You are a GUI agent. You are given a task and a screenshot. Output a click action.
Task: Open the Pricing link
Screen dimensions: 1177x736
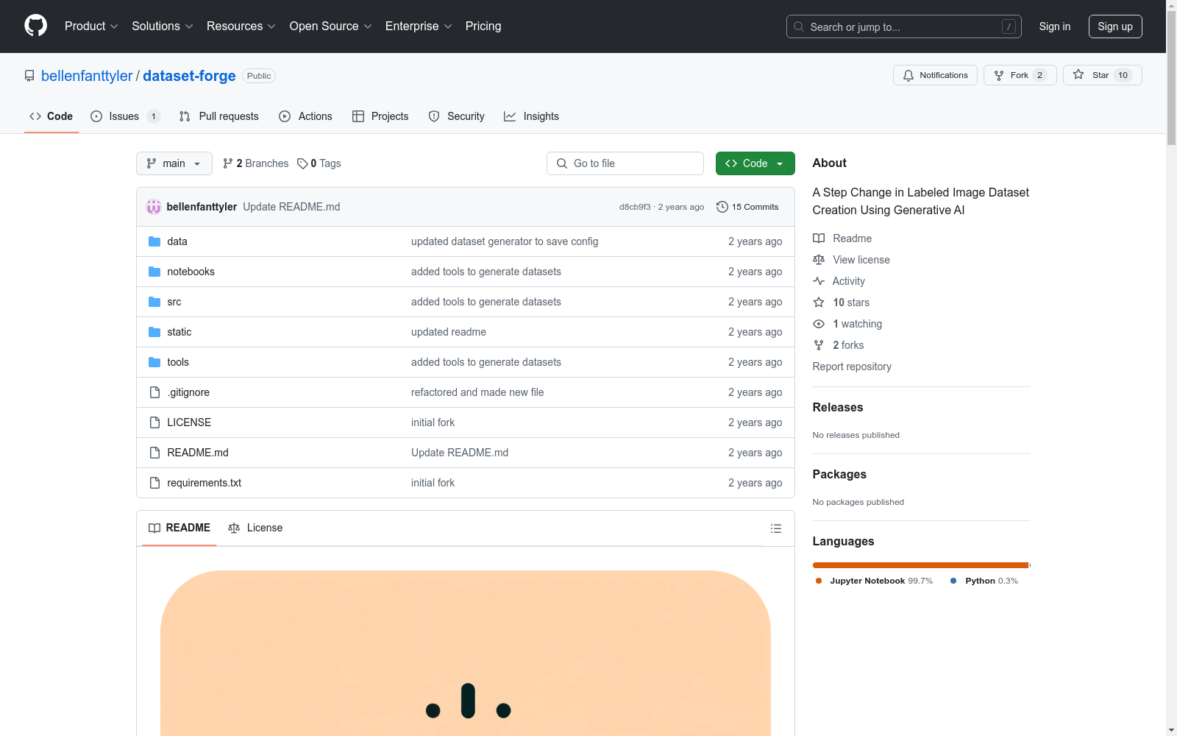click(483, 26)
